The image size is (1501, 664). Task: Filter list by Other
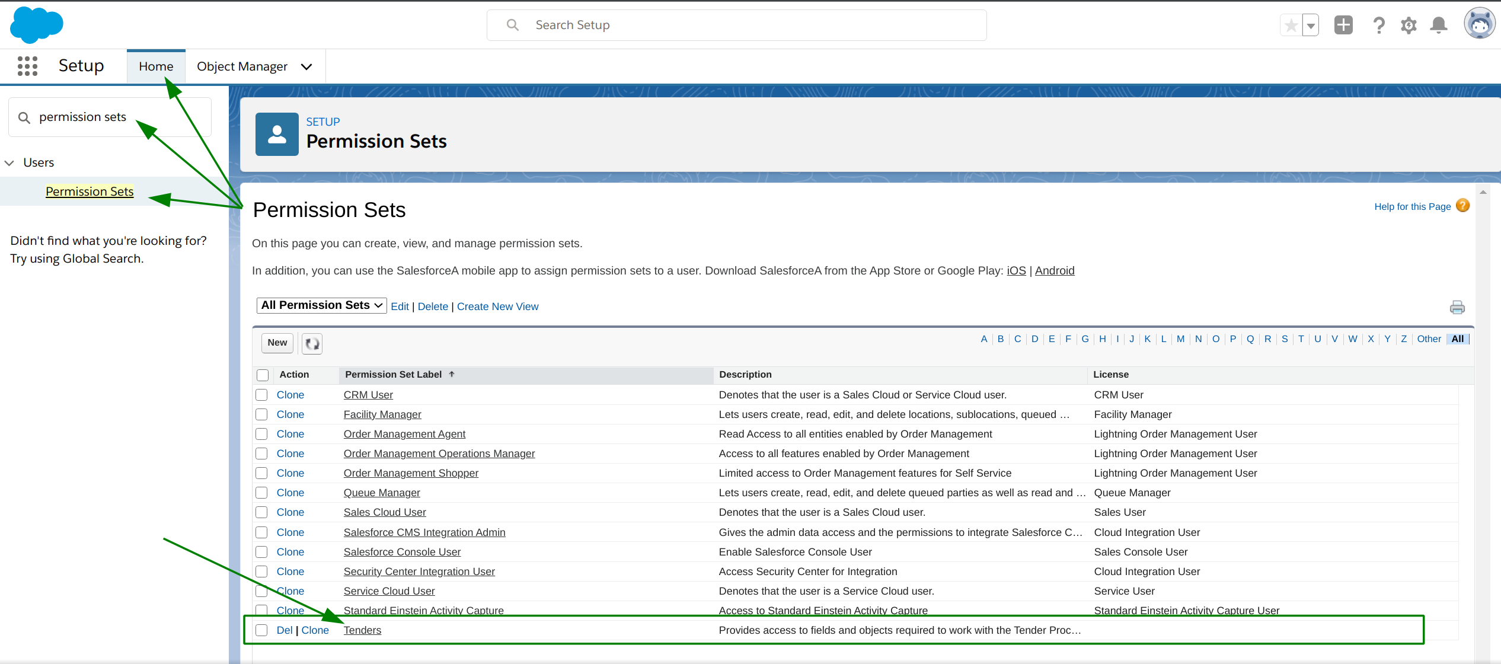(1429, 339)
